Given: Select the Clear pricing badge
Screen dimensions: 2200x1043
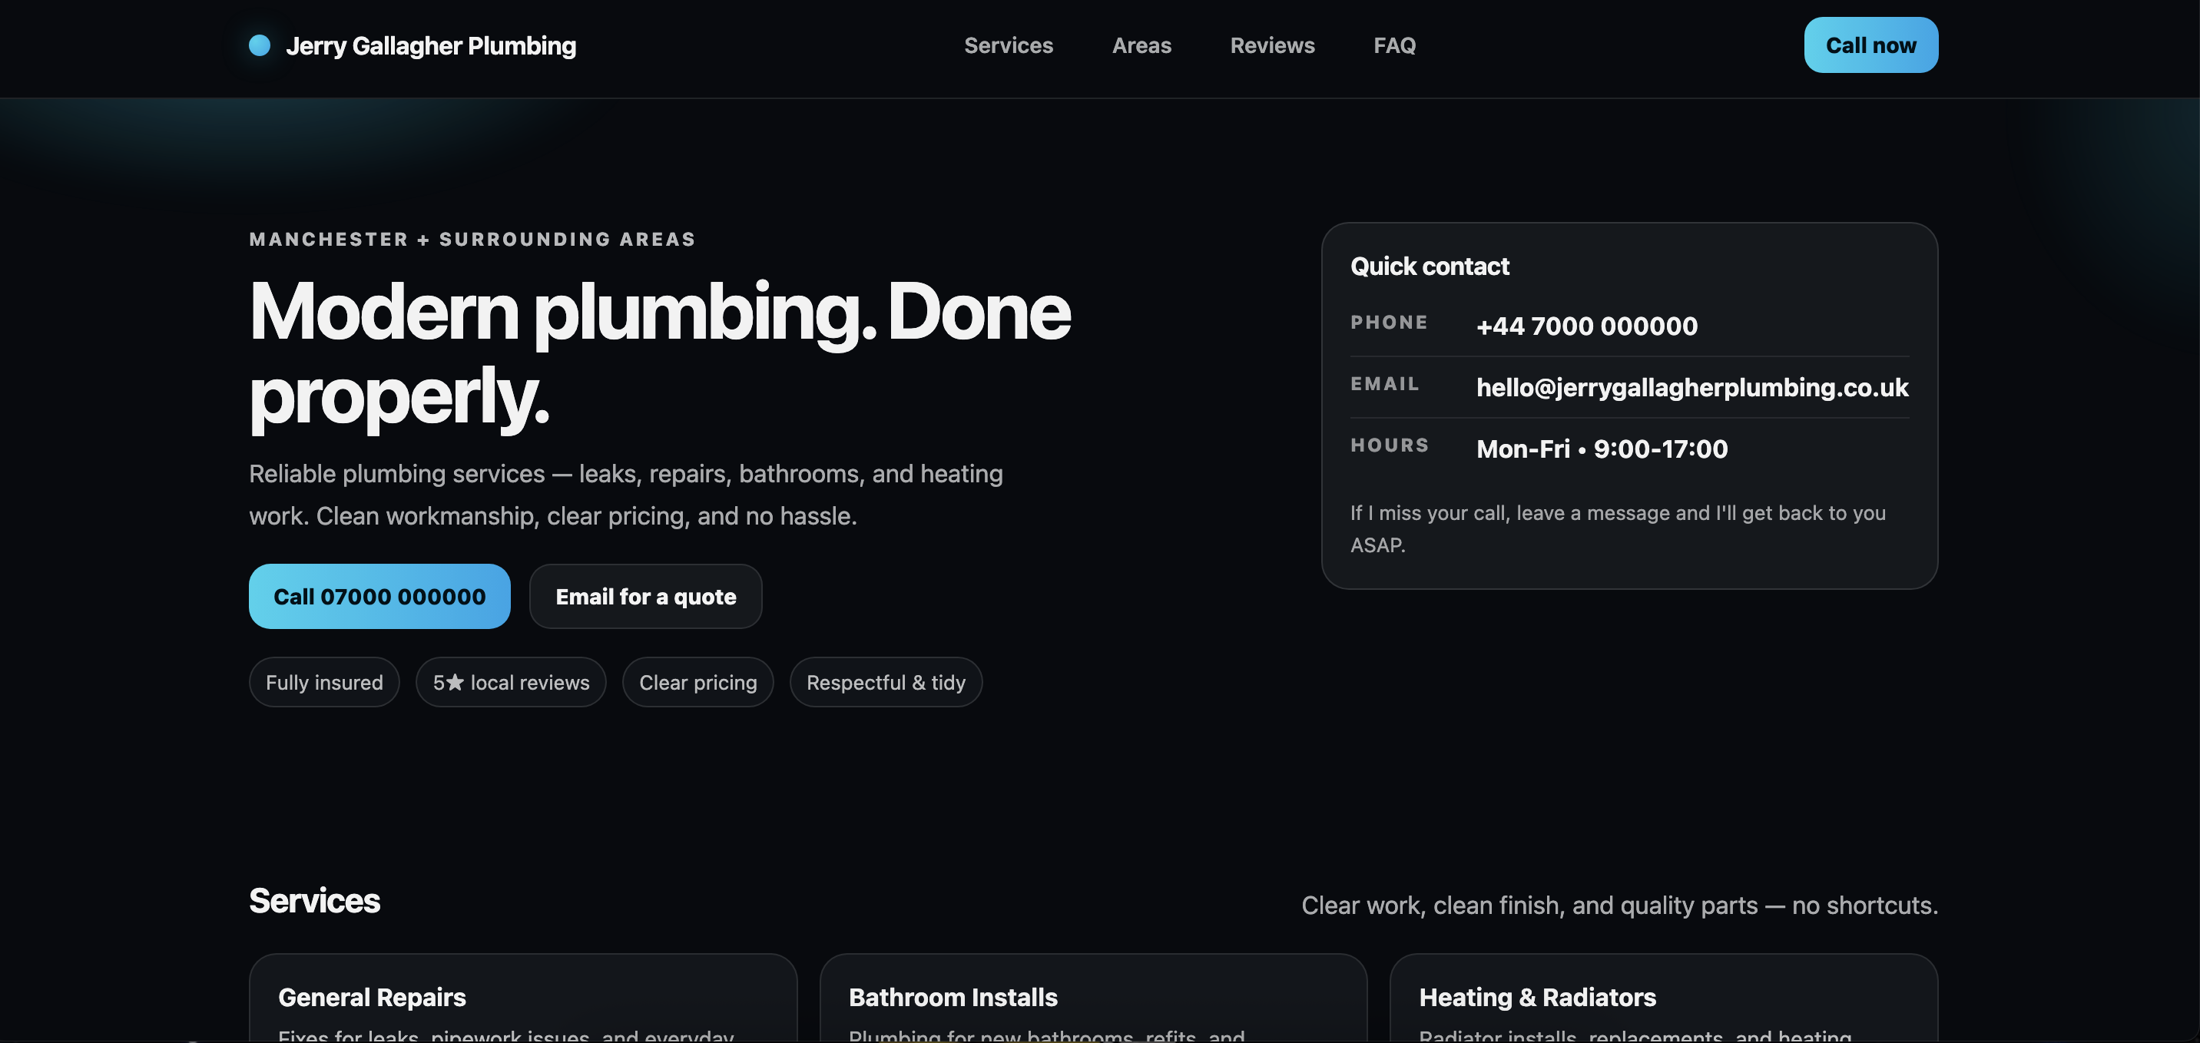Looking at the screenshot, I should pyautogui.click(x=697, y=682).
